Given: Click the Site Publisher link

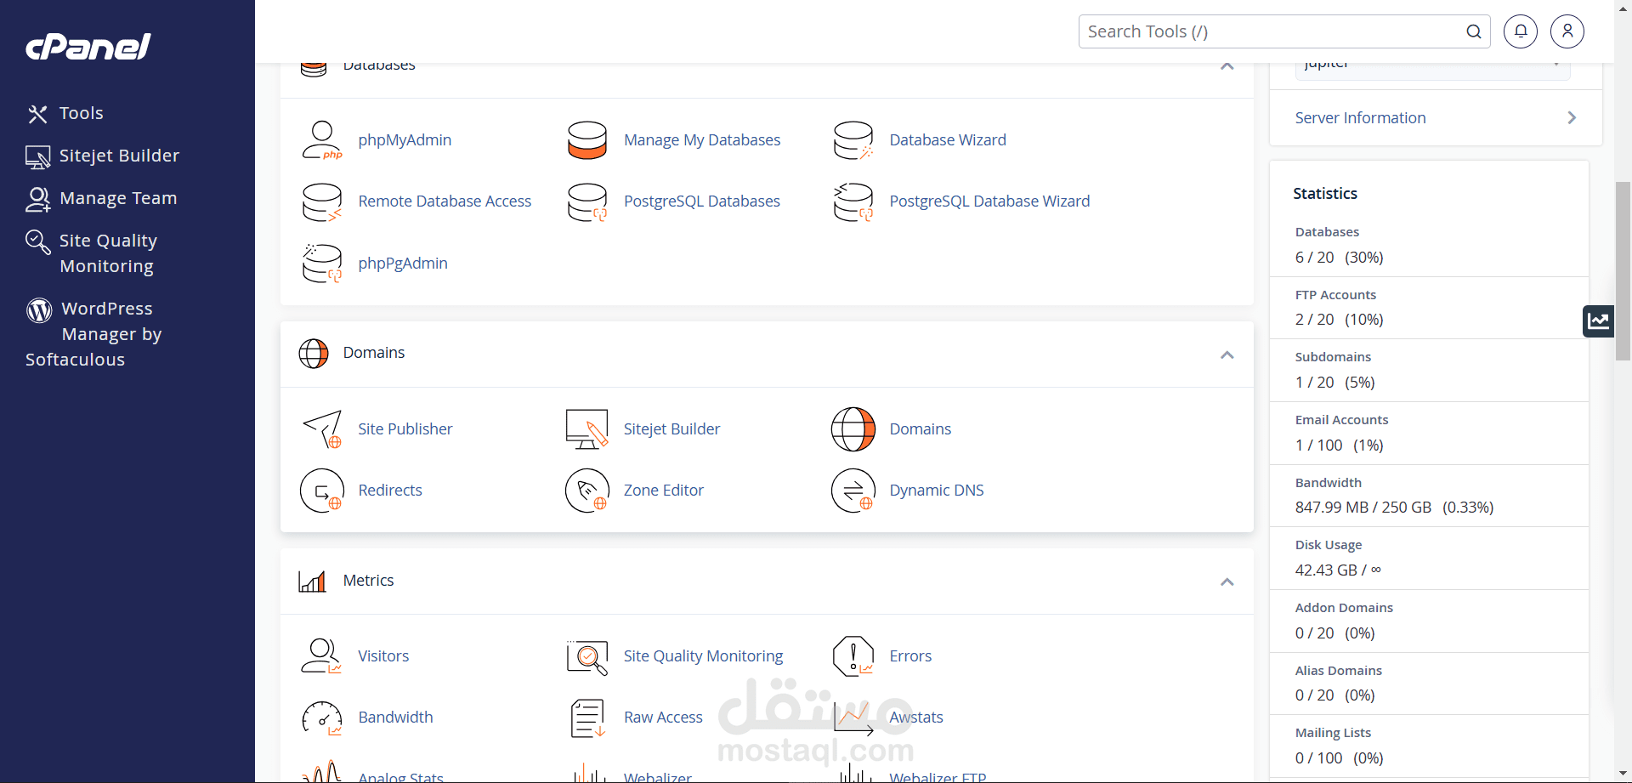Looking at the screenshot, I should click(405, 429).
